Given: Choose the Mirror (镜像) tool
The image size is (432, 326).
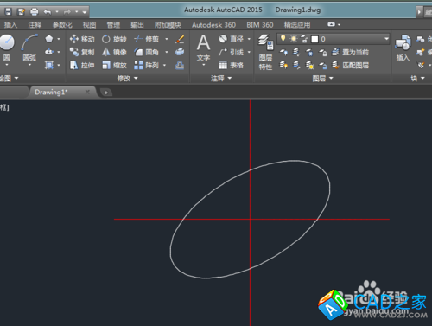Looking at the screenshot, I should (x=114, y=52).
